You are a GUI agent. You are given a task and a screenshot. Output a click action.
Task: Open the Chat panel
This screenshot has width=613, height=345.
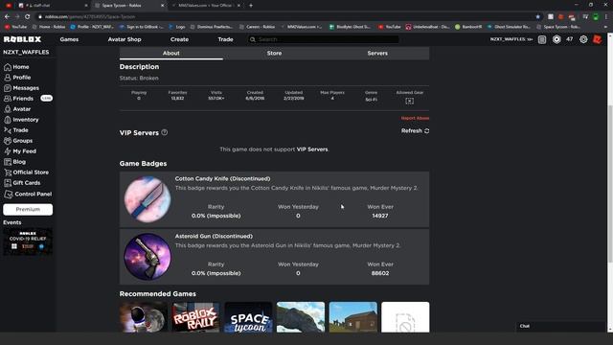tap(561, 326)
